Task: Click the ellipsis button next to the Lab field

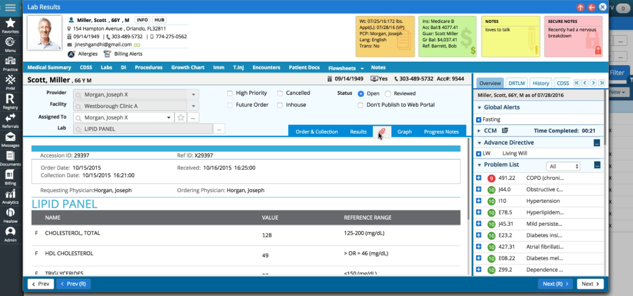Action: click(219, 129)
